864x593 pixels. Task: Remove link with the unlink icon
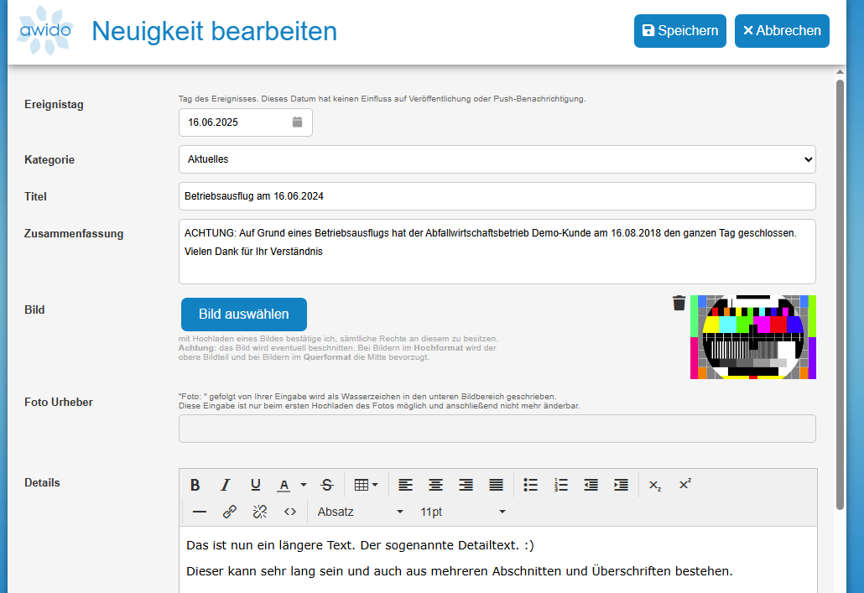pyautogui.click(x=260, y=512)
